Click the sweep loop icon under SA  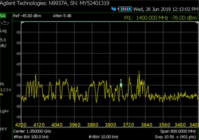5,23
